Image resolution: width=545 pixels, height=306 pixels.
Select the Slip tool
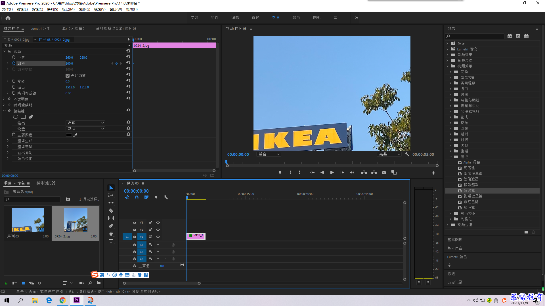click(x=111, y=218)
